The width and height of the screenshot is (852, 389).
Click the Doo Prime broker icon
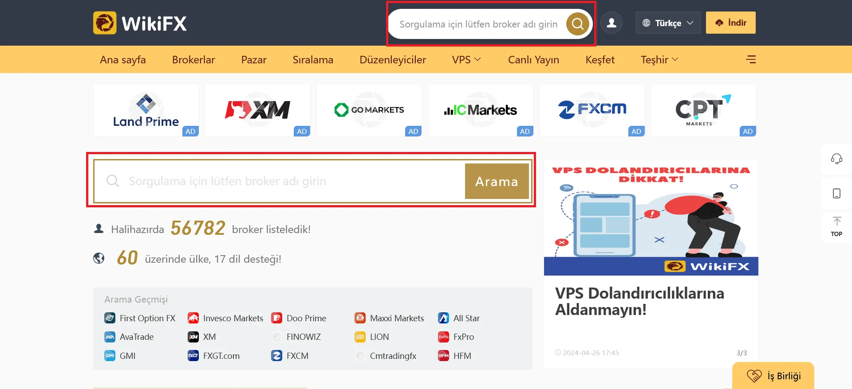click(x=276, y=318)
